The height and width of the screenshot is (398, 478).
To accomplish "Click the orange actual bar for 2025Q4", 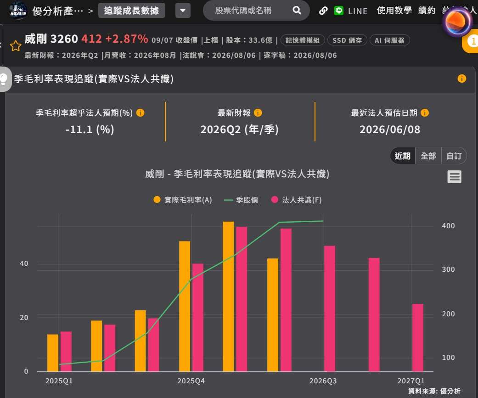I will click(185, 306).
